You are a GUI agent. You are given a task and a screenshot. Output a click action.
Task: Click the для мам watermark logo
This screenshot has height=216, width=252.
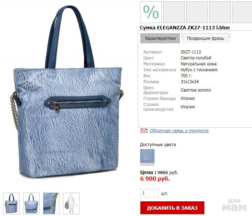pos(234,205)
